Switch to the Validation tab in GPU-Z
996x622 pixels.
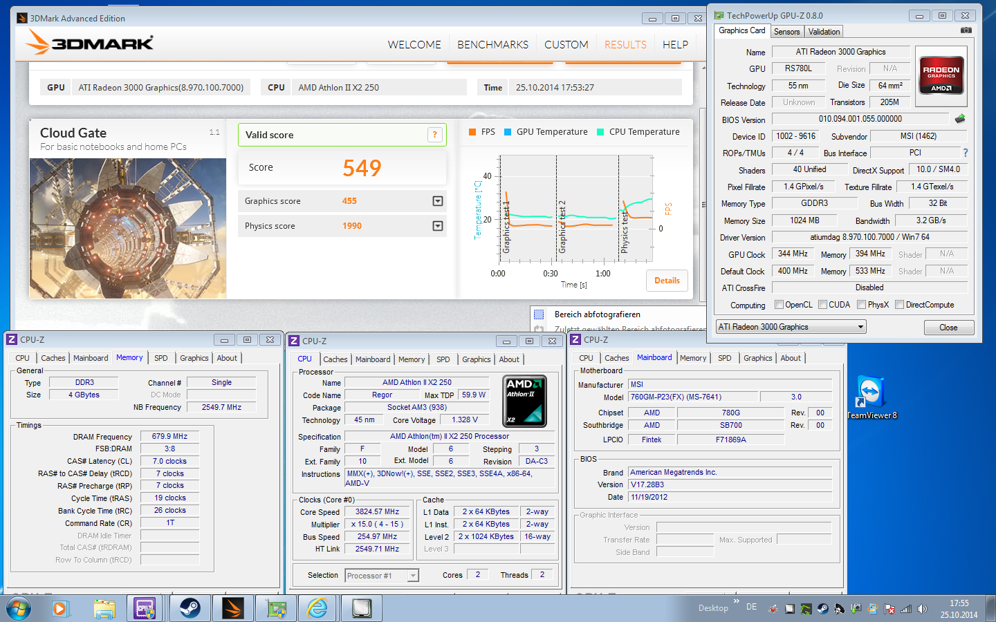tap(824, 32)
